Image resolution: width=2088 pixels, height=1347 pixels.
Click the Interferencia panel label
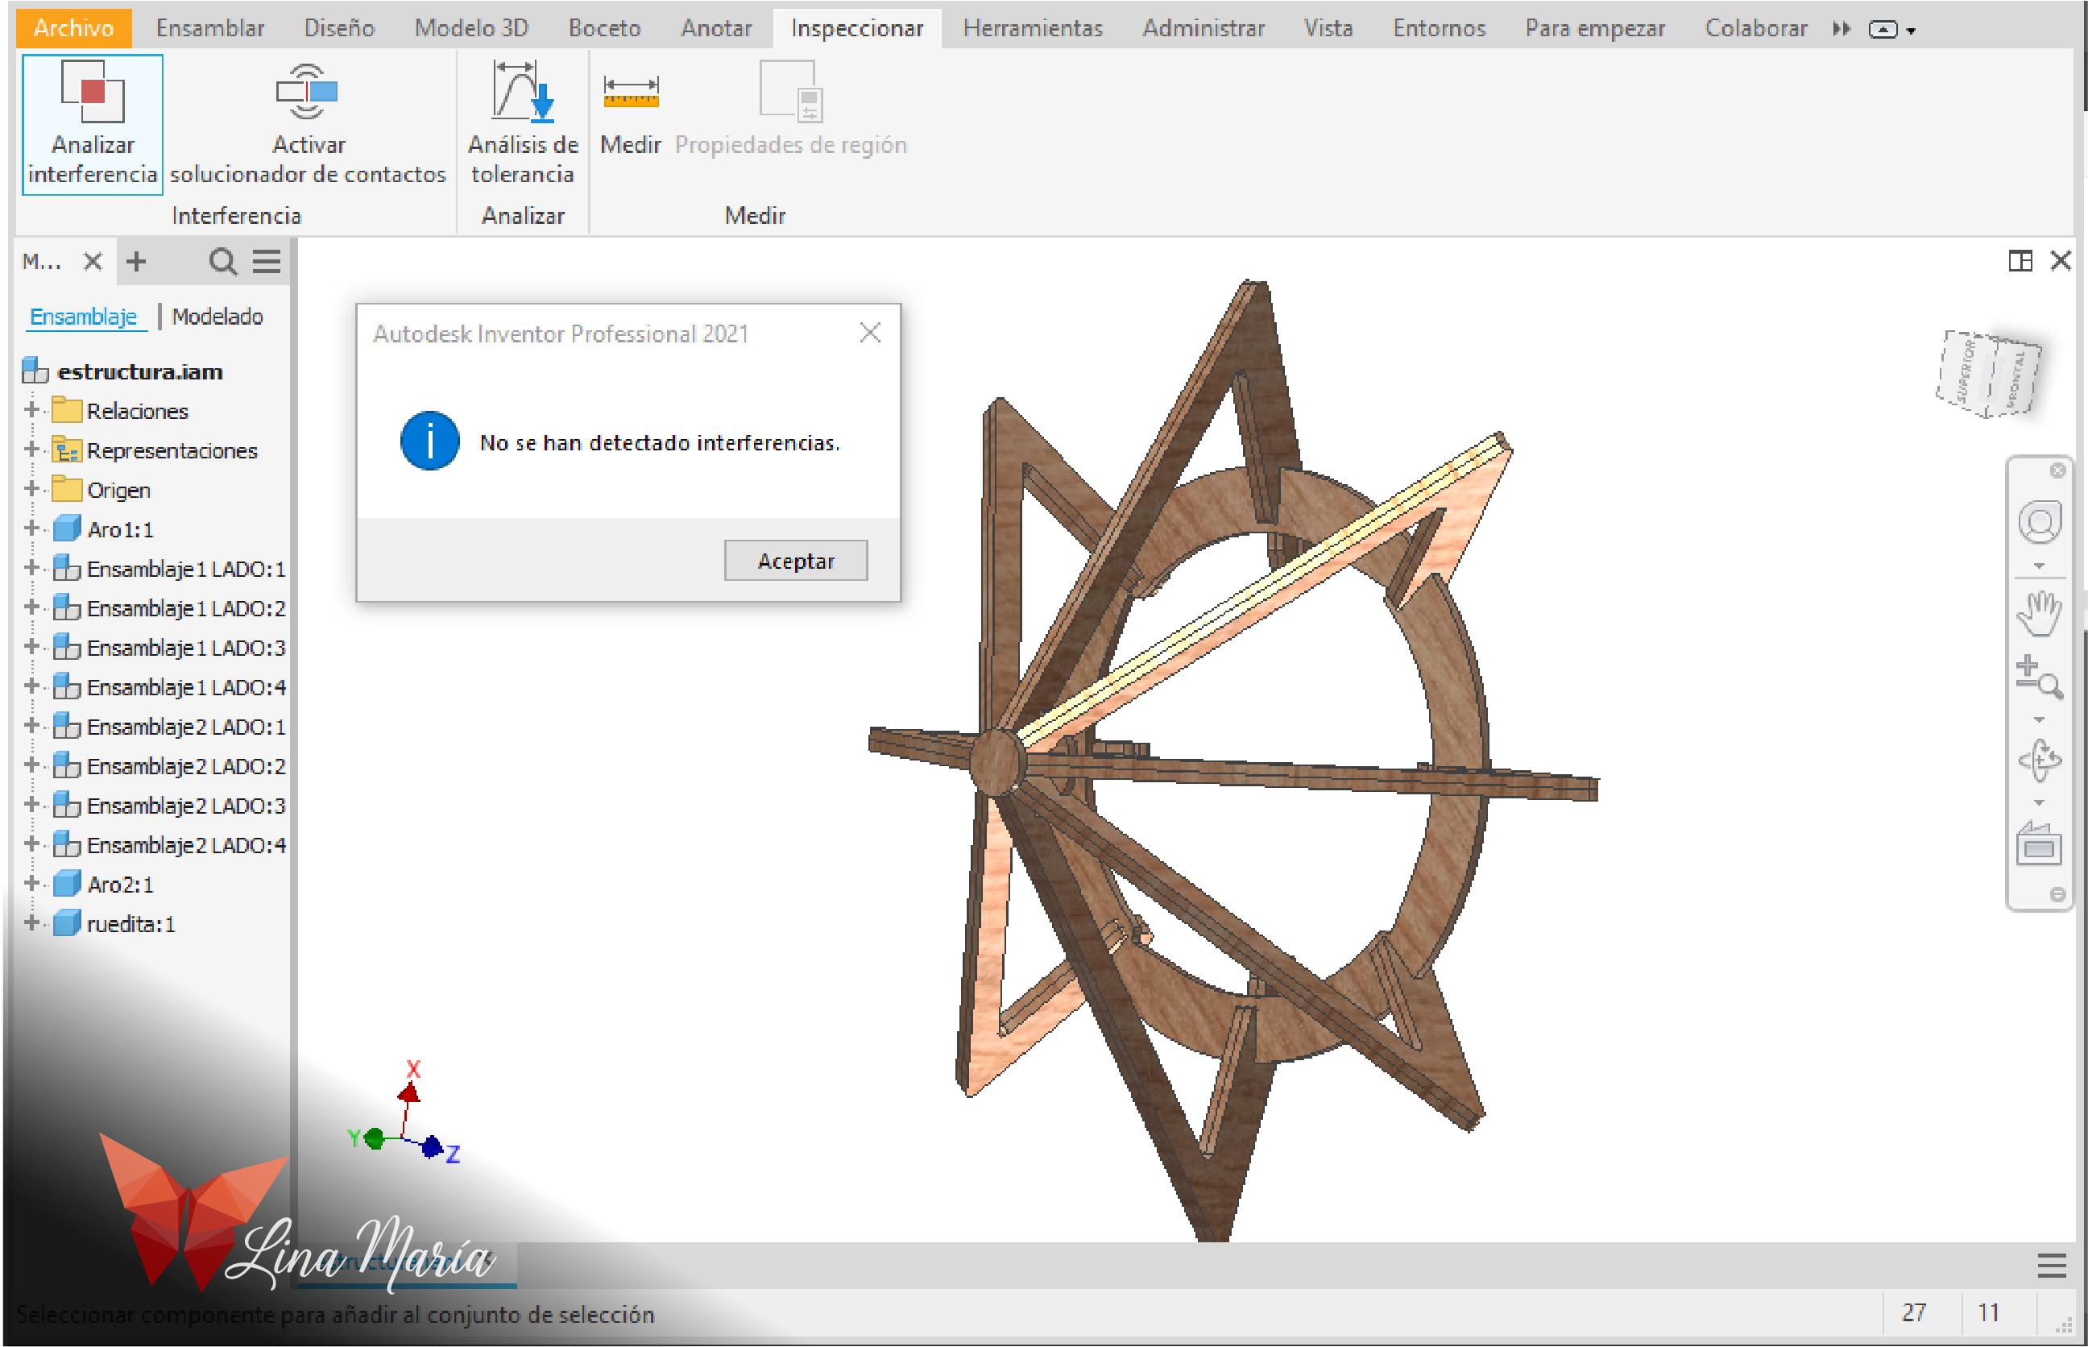(x=236, y=215)
